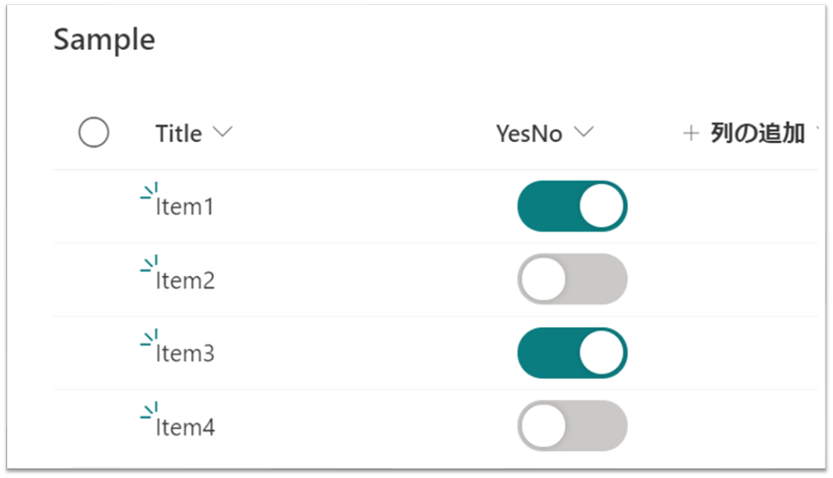Switch off the Item3 YesNo toggle
Viewport: 833px width, 478px height.
click(x=572, y=353)
